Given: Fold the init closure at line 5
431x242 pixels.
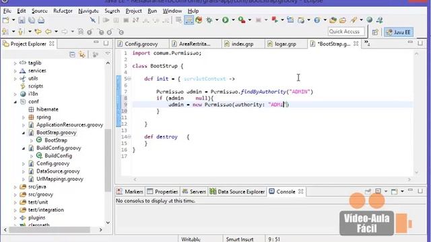Looking at the screenshot, I should (129, 79).
